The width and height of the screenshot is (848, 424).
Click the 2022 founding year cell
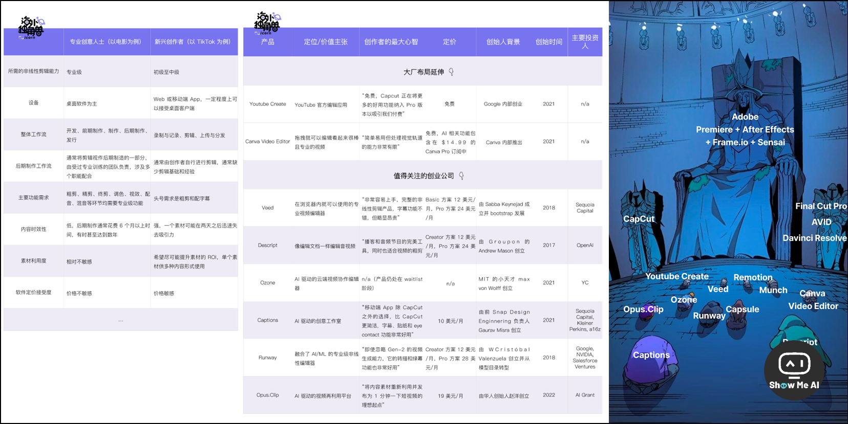549,395
